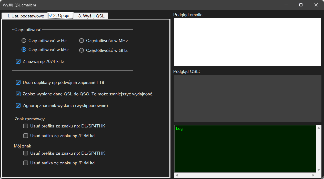Image resolution: width=324 pixels, height=179 pixels.
Task: Set frequency to "Częstotliwość w GHz"
Action: (x=82, y=50)
